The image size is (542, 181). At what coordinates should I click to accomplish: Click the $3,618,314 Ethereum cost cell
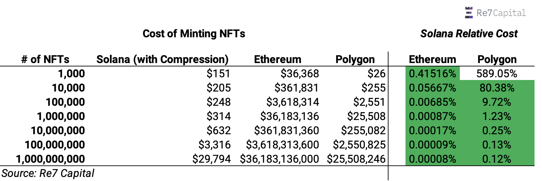293,102
